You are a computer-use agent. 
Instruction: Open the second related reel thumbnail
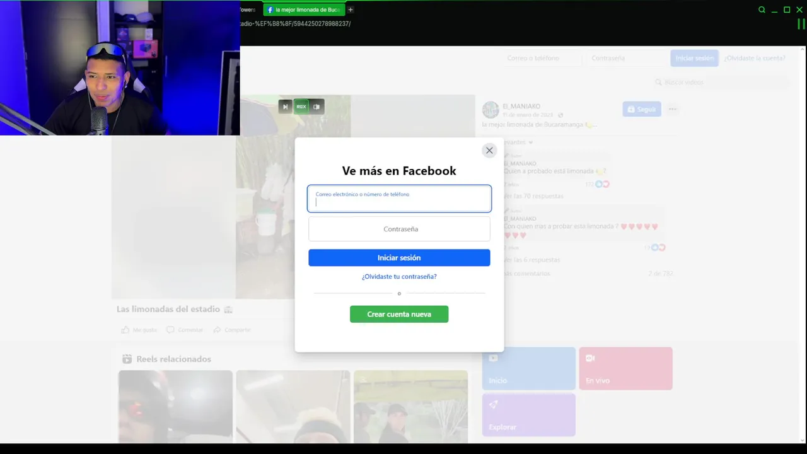pyautogui.click(x=293, y=407)
